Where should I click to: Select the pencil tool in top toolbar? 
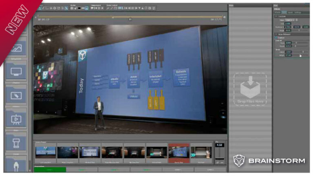click(x=43, y=8)
